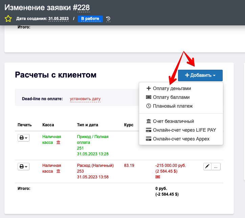
Task: Click exchange rate value 83.19
Action: (x=129, y=166)
